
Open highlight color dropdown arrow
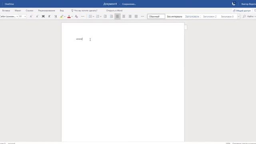(65, 16)
